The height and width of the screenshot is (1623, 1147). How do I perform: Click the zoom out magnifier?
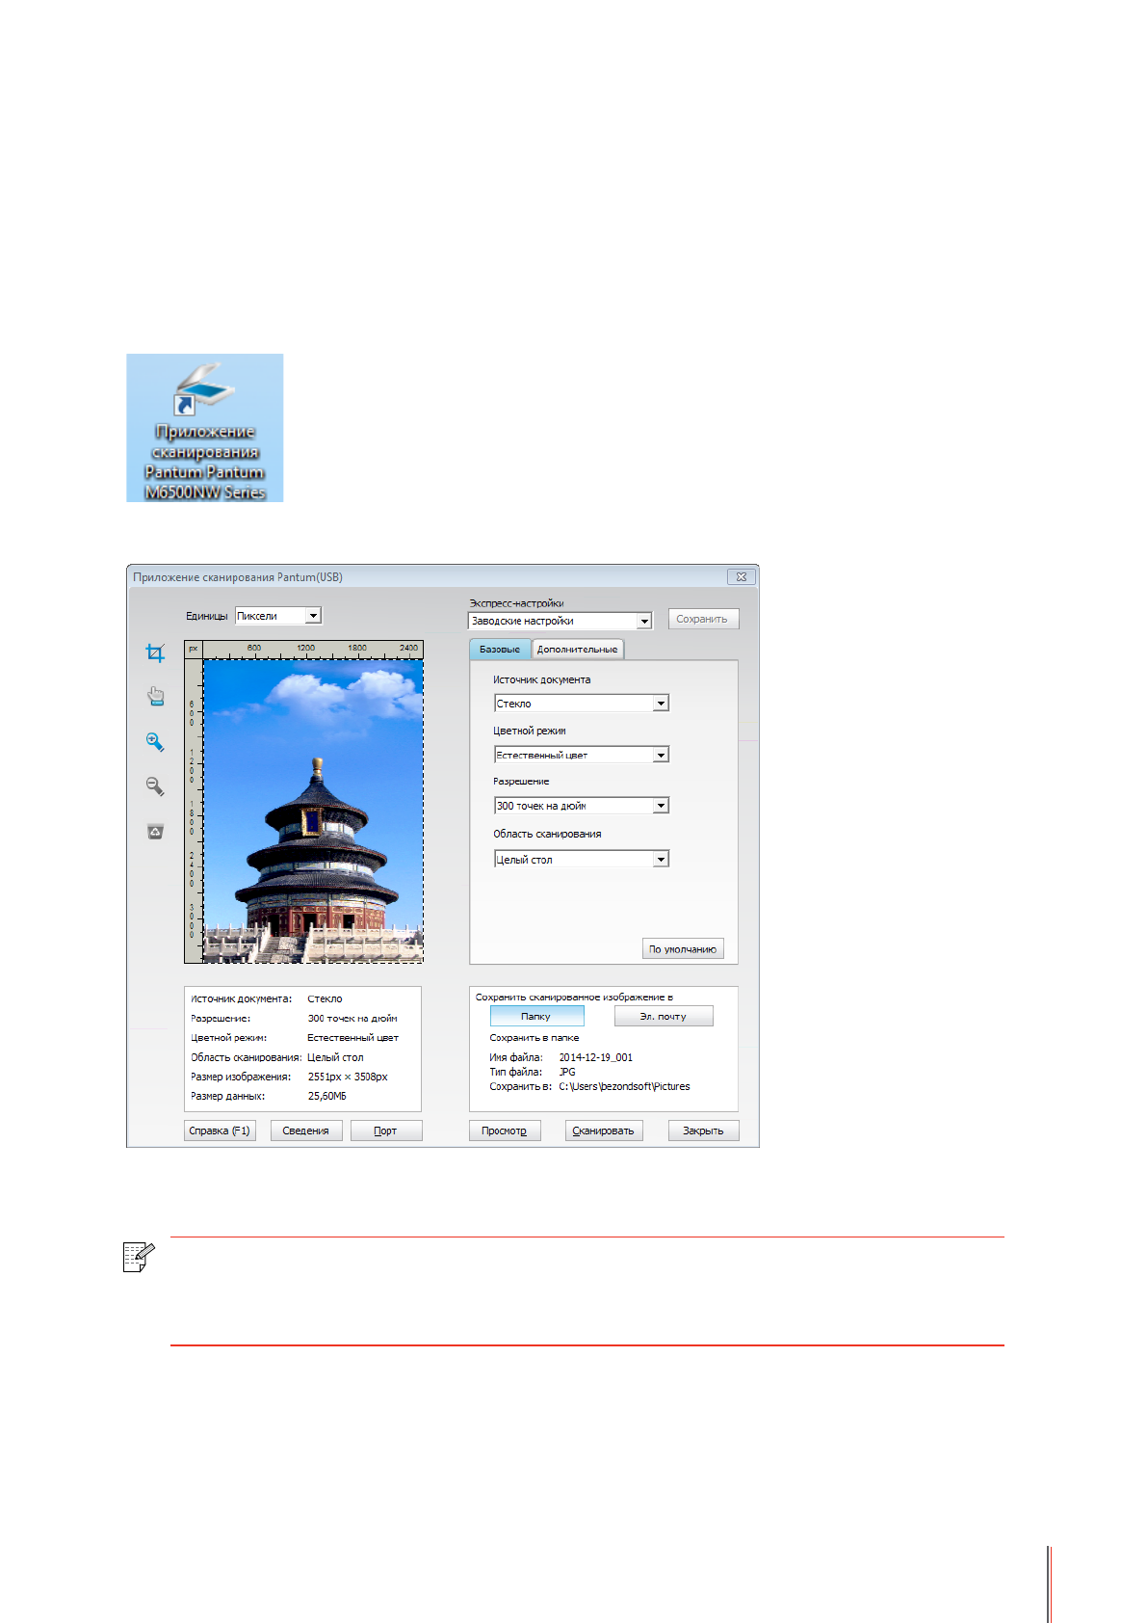[x=155, y=786]
